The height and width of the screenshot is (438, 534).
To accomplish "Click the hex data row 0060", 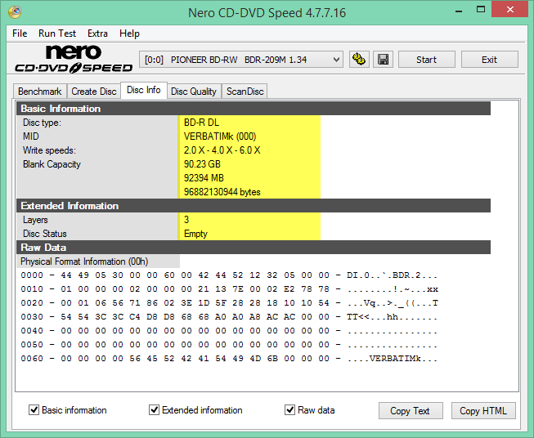I will pos(229,359).
